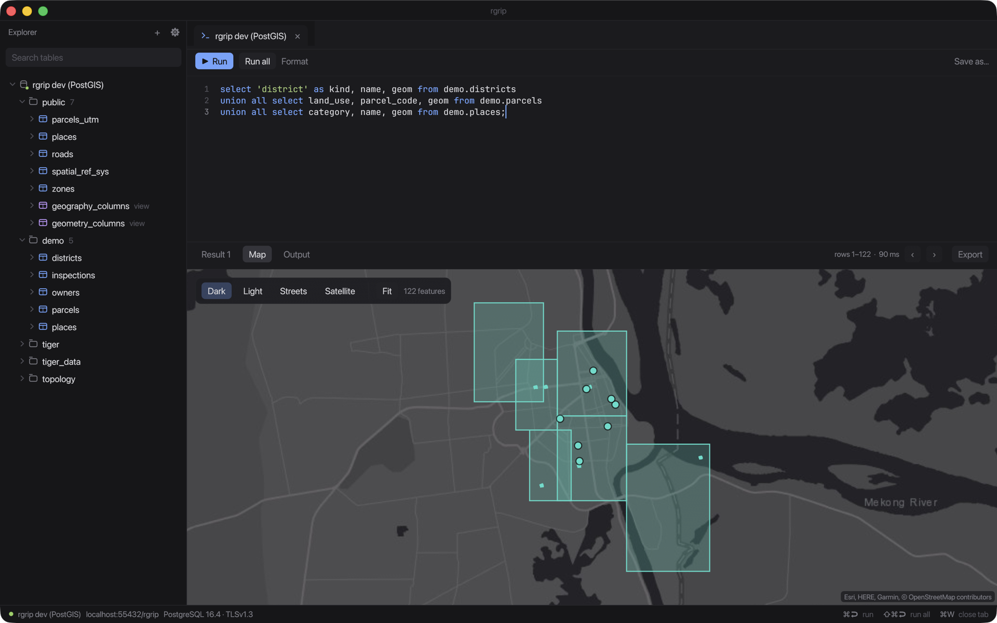Viewport: 997px width, 623px height.
Task: Switch basemap to Light
Action: point(252,291)
